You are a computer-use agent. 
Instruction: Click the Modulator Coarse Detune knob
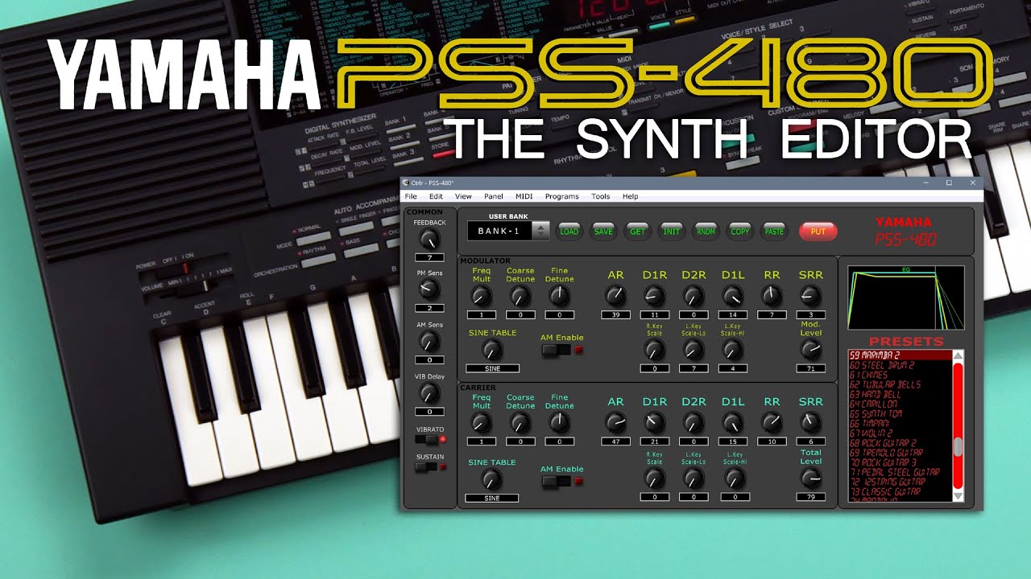click(520, 296)
